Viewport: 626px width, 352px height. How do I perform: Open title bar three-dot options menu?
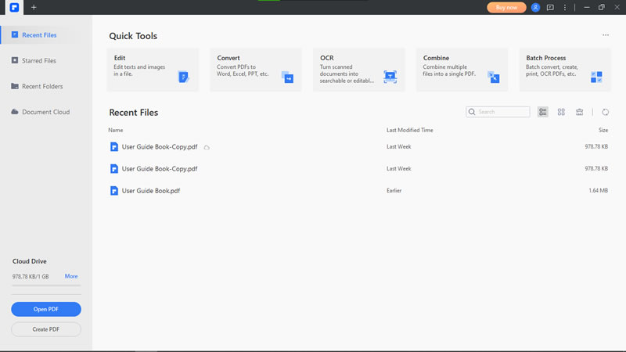coord(565,7)
